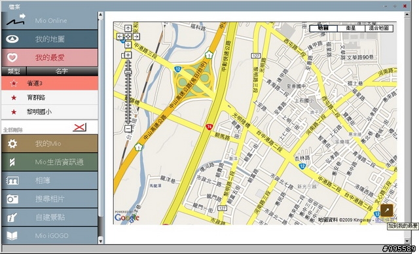Click the map zoom slider handle
Image resolution: width=419 pixels, height=254 pixels.
pos(128,72)
